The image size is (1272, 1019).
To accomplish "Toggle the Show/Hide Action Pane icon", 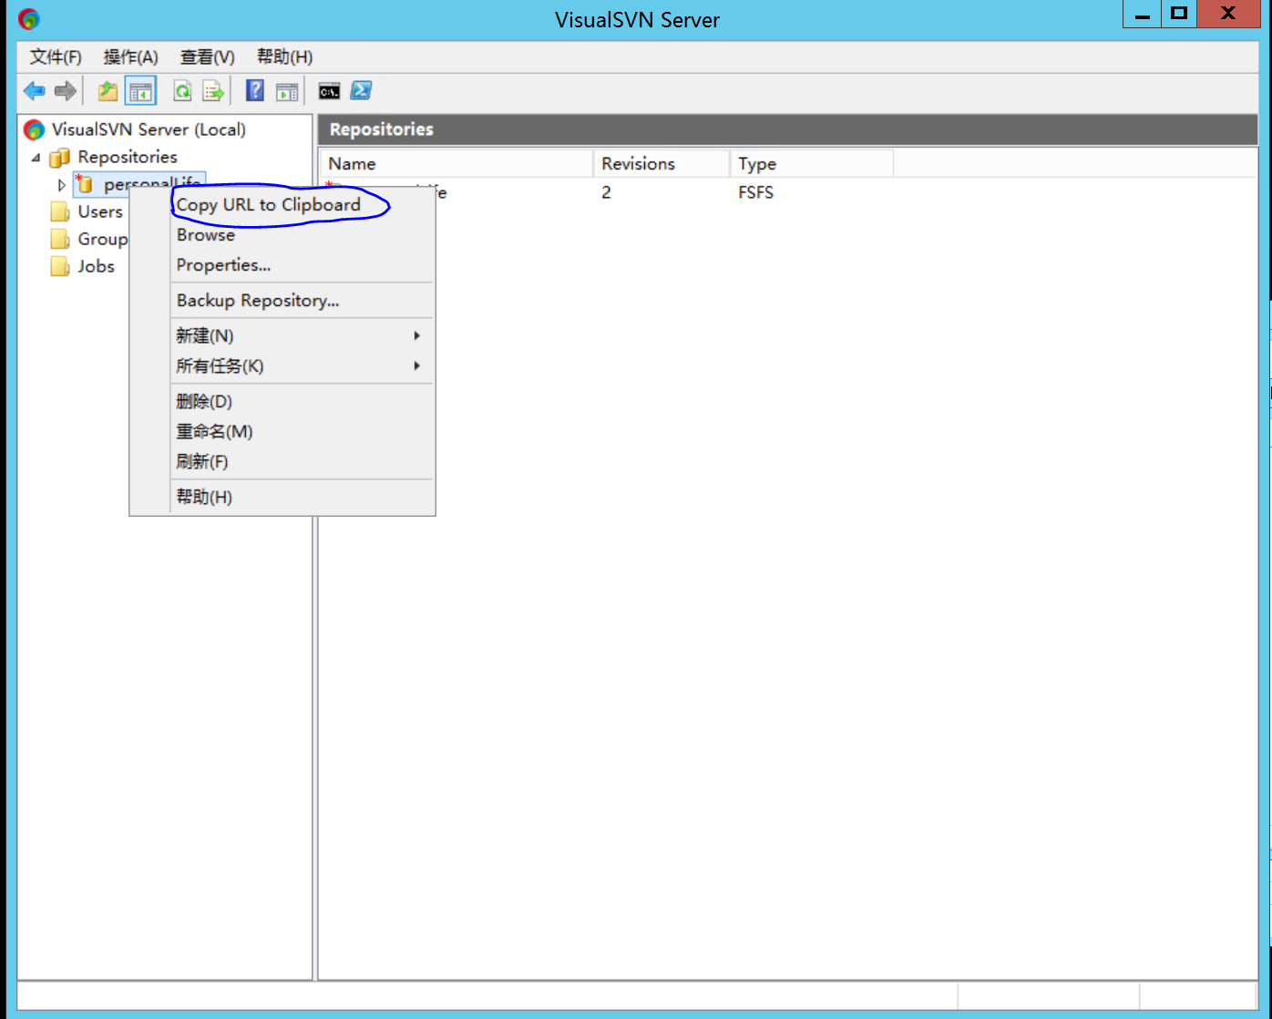I will pyautogui.click(x=287, y=91).
